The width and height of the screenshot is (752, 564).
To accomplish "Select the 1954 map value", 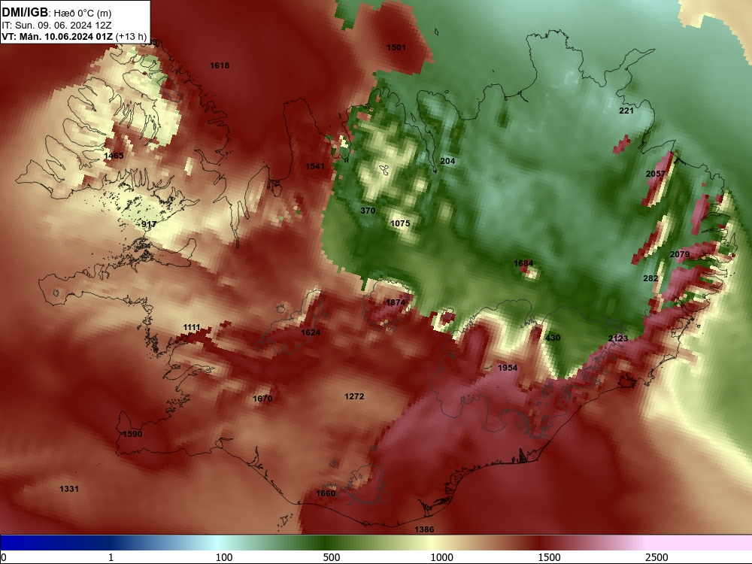I will point(508,368).
